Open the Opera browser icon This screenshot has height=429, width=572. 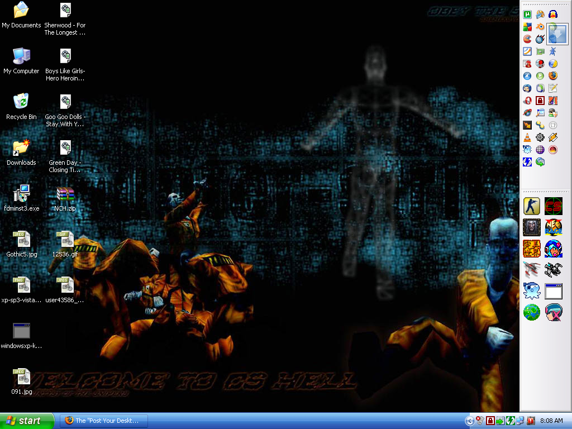[x=527, y=101]
